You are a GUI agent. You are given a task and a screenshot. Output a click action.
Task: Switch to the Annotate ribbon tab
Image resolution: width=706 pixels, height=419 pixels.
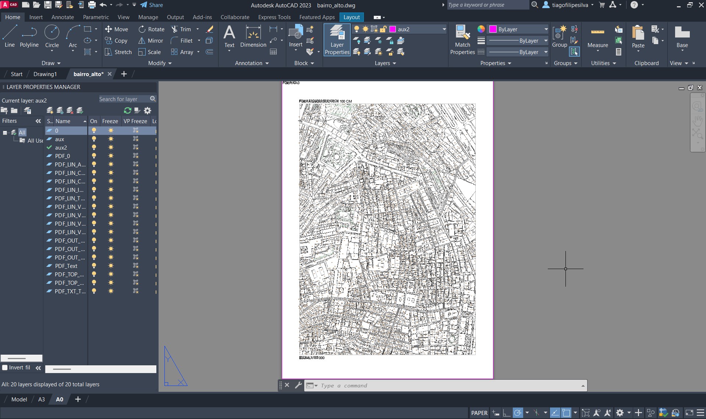pyautogui.click(x=63, y=17)
